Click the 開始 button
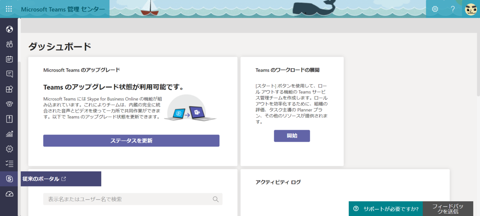 (292, 136)
